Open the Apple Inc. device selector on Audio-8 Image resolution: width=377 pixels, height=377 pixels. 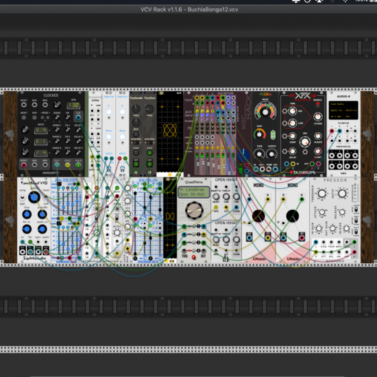pyautogui.click(x=343, y=110)
